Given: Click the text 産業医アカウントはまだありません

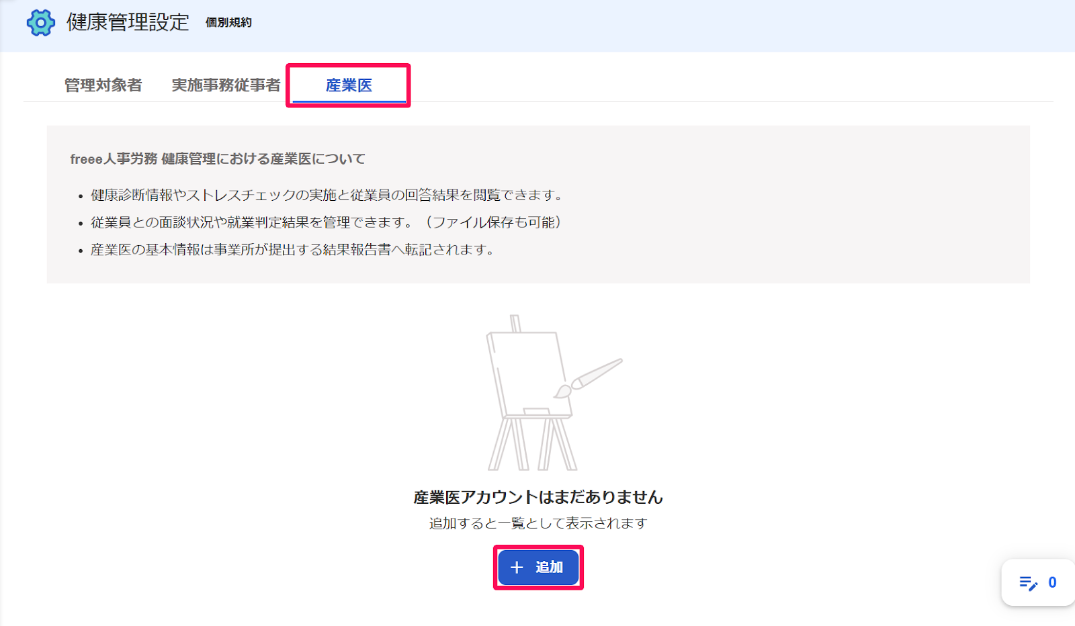Looking at the screenshot, I should point(538,497).
